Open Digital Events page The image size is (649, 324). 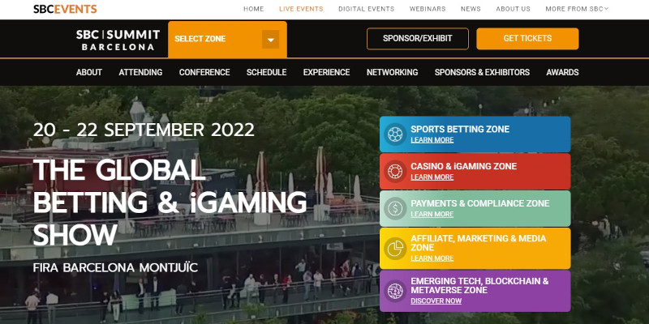pos(367,9)
